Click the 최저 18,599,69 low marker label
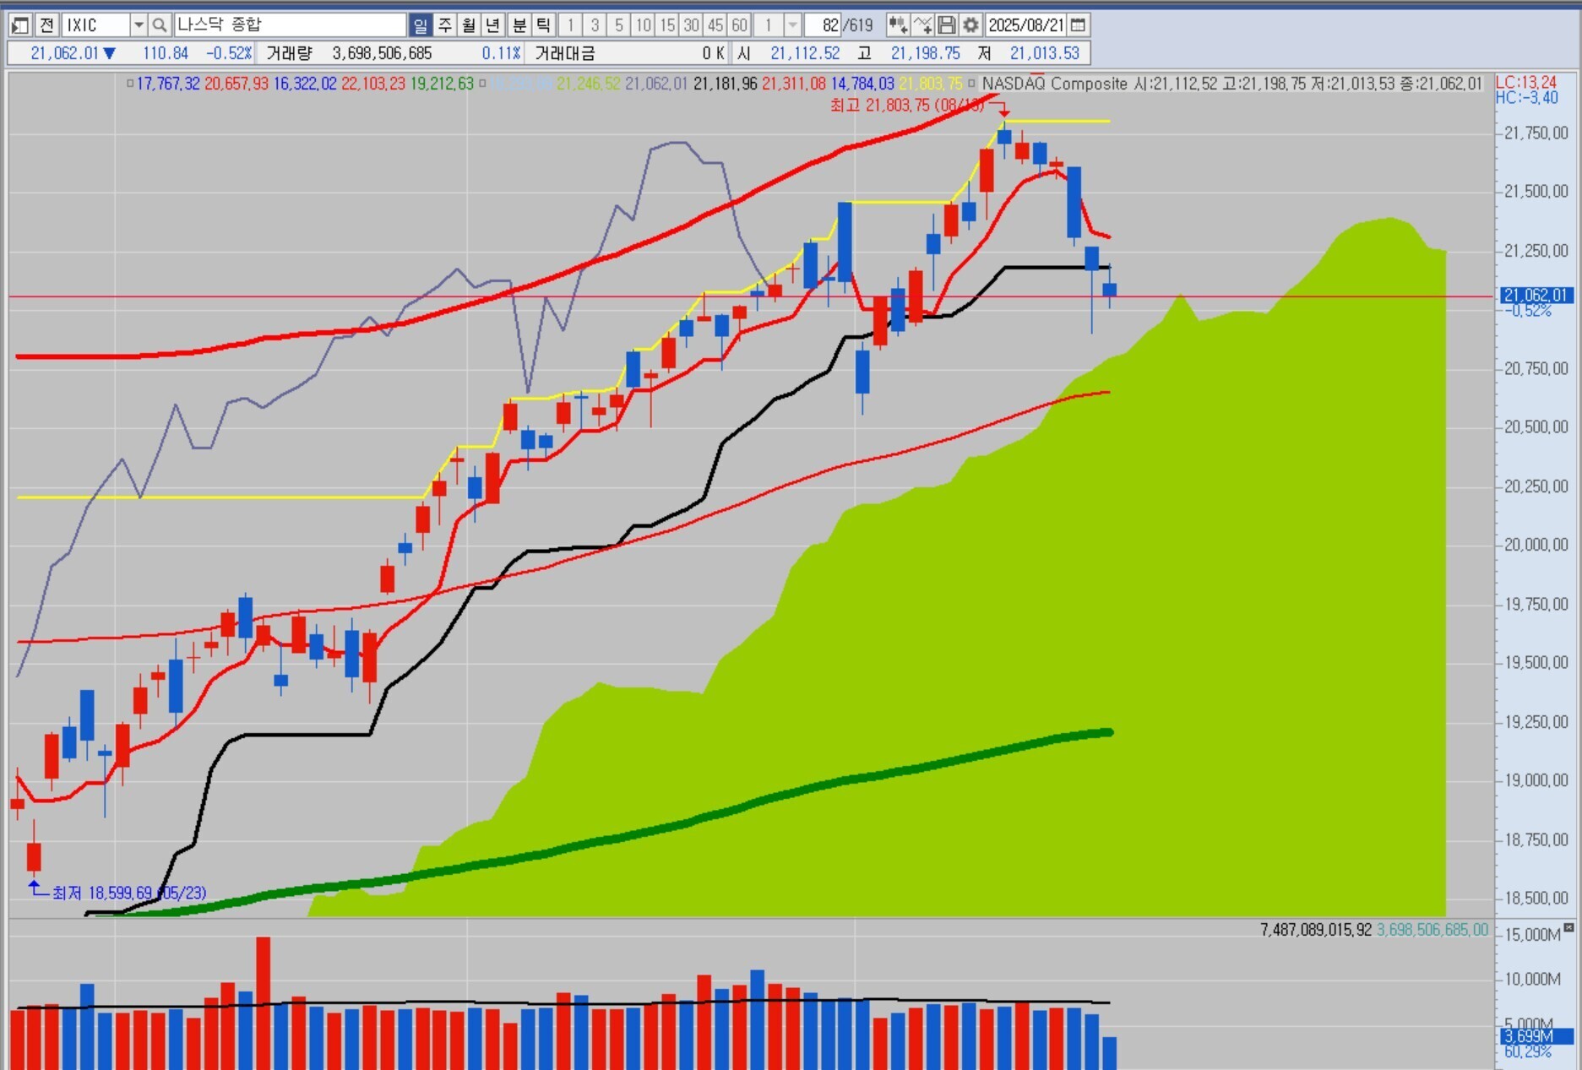The height and width of the screenshot is (1070, 1582). point(128,893)
